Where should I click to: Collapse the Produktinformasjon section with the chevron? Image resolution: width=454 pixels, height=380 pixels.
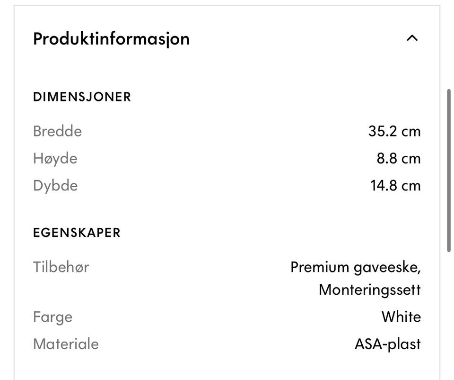(x=412, y=38)
